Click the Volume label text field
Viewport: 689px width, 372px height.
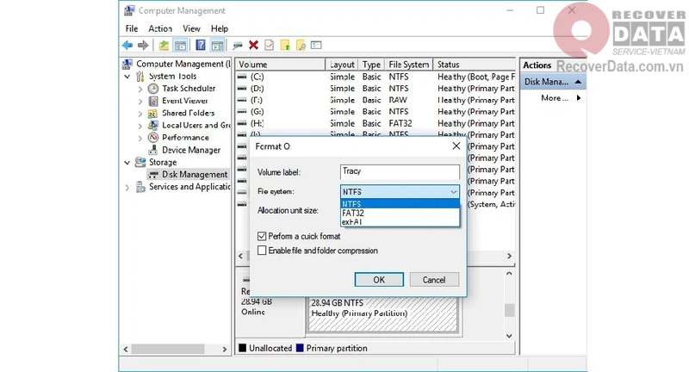click(x=400, y=171)
